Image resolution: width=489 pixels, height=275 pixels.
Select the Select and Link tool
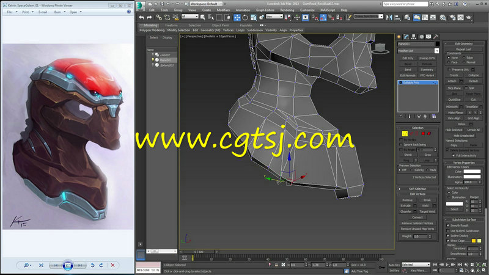coord(159,18)
